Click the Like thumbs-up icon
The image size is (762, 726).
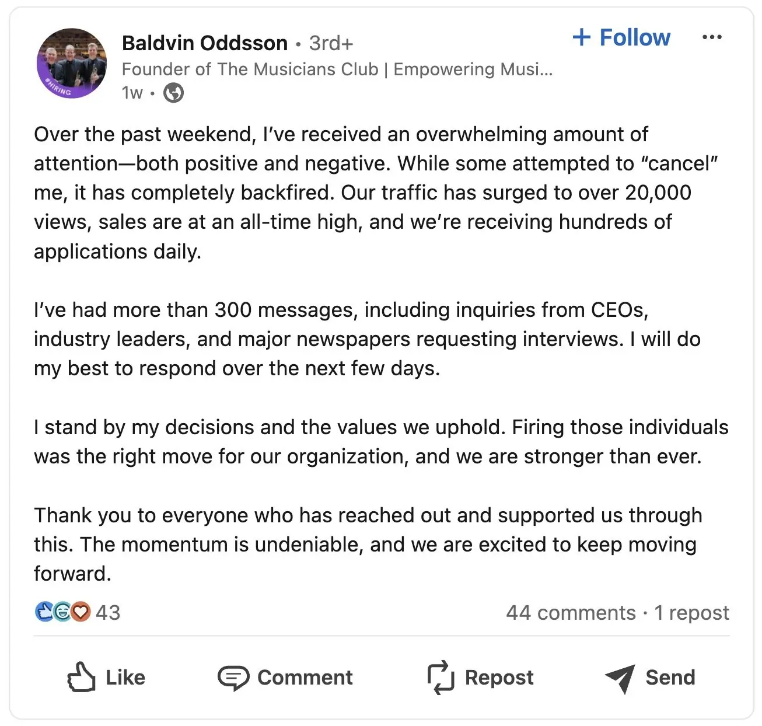[82, 678]
